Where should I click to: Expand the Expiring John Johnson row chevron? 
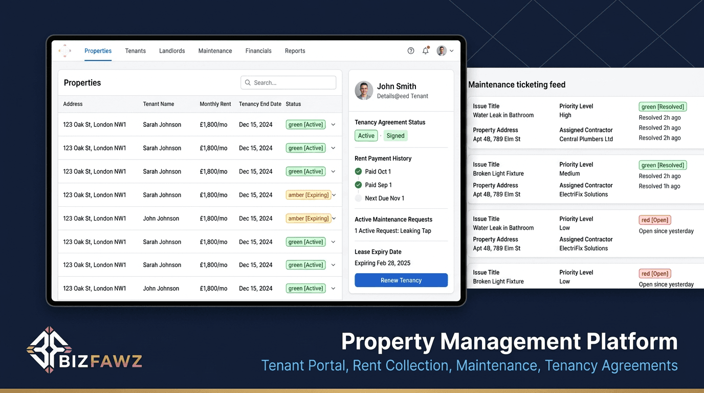pos(334,219)
